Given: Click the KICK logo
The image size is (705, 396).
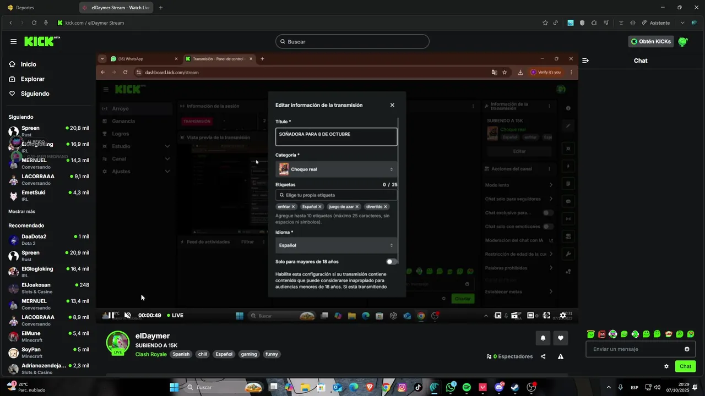Looking at the screenshot, I should click(42, 41).
